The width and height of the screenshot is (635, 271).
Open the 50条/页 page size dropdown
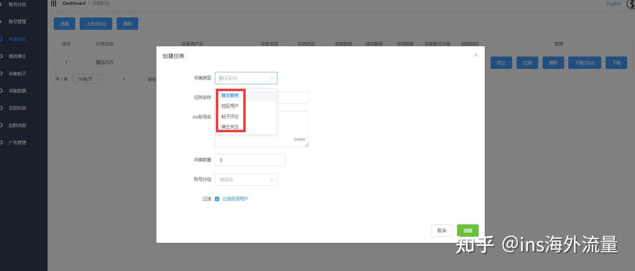(x=87, y=79)
